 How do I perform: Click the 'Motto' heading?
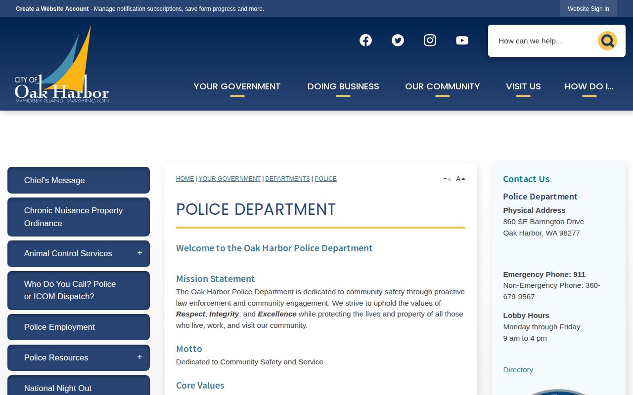[x=189, y=349]
